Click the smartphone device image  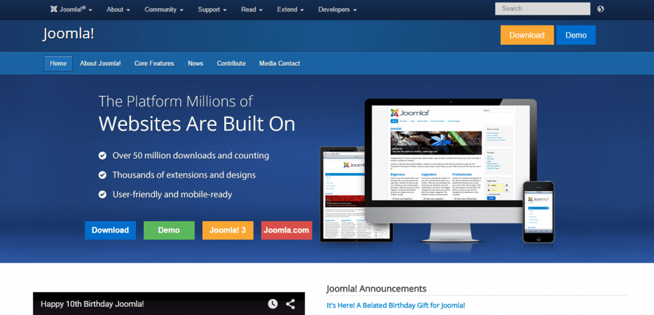pyautogui.click(x=538, y=212)
